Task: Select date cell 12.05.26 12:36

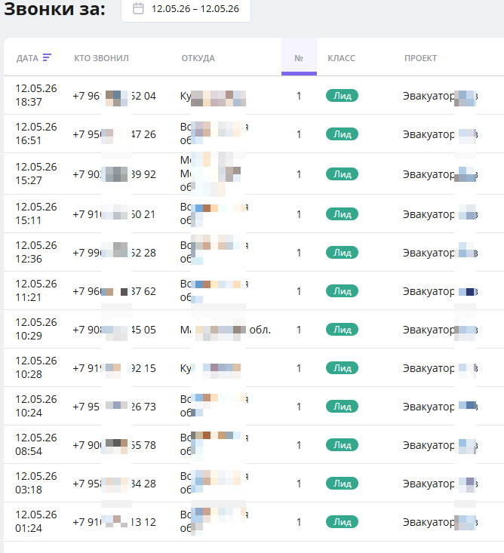Action: click(36, 252)
